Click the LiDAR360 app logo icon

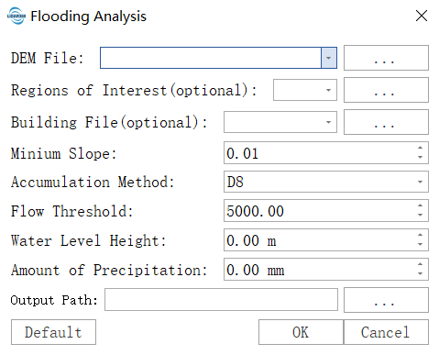(x=16, y=16)
